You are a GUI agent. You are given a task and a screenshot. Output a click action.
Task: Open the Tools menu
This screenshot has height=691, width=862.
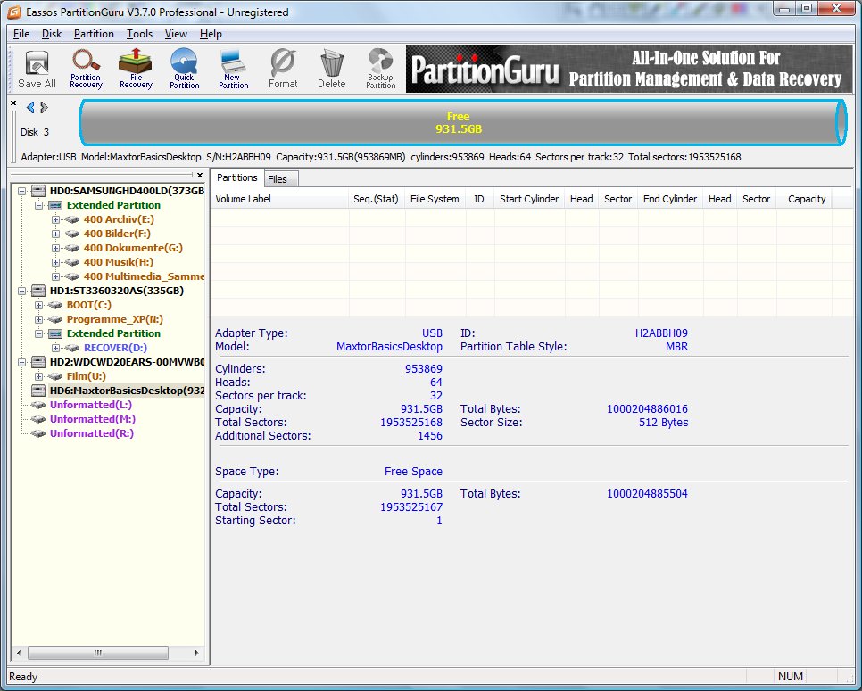[x=139, y=34]
